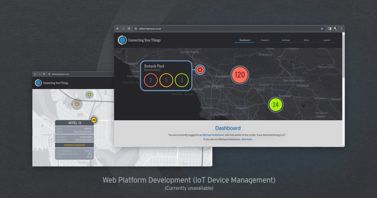Click the Logout navigation item
Viewport: 377px width, 198px height.
click(327, 40)
